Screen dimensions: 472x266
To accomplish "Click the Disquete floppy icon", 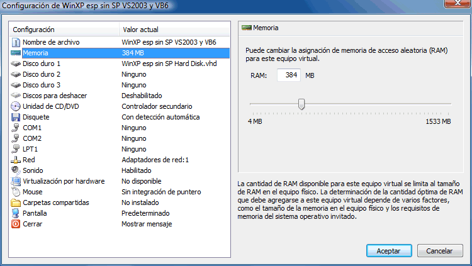I will (x=16, y=117).
